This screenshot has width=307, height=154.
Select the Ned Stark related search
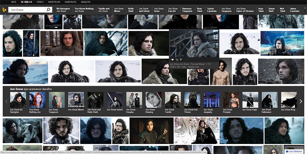click(282, 10)
